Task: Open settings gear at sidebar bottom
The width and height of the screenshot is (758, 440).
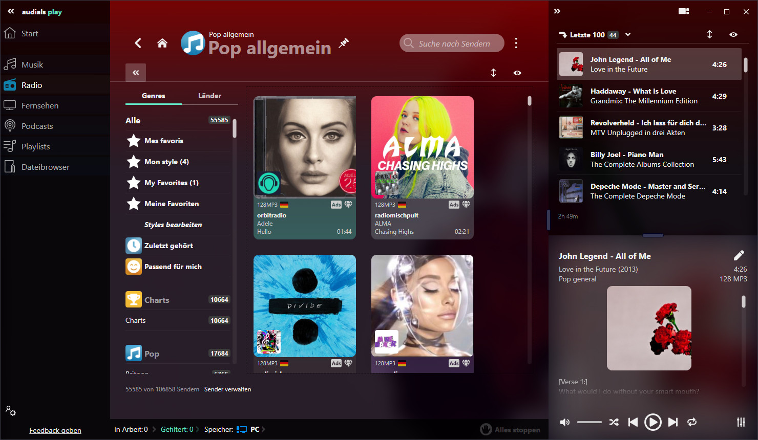Action: point(11,411)
